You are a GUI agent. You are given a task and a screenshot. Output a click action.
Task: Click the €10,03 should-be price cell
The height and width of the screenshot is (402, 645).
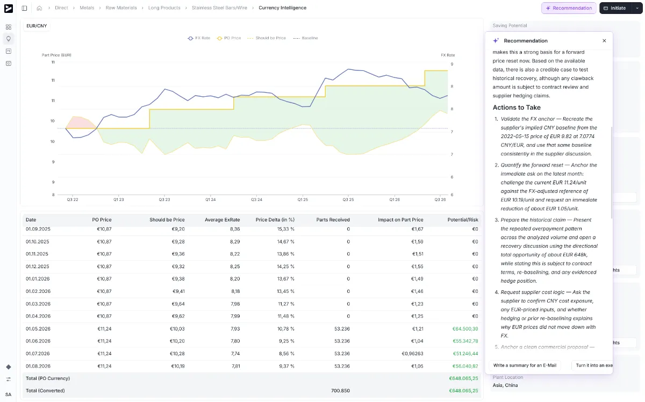click(x=177, y=328)
